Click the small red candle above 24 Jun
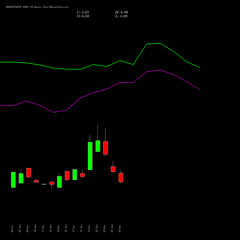Viewport: 240px width, 240px height. pos(113,169)
